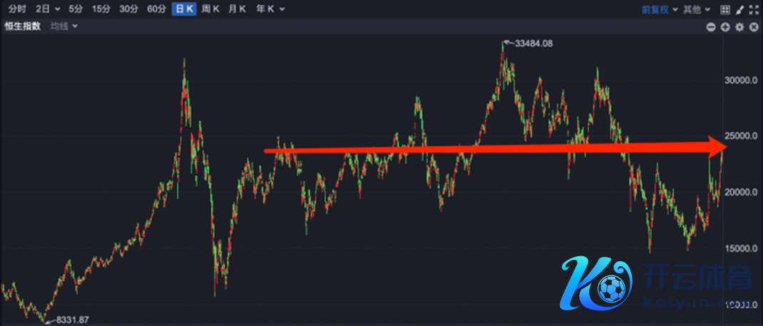This screenshot has width=763, height=326.
Task: Switch to 周K weekly candlestick tab
Action: click(210, 9)
